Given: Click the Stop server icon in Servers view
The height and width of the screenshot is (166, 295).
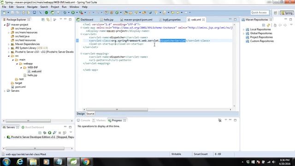Looking at the screenshot, I should (x=59, y=133).
